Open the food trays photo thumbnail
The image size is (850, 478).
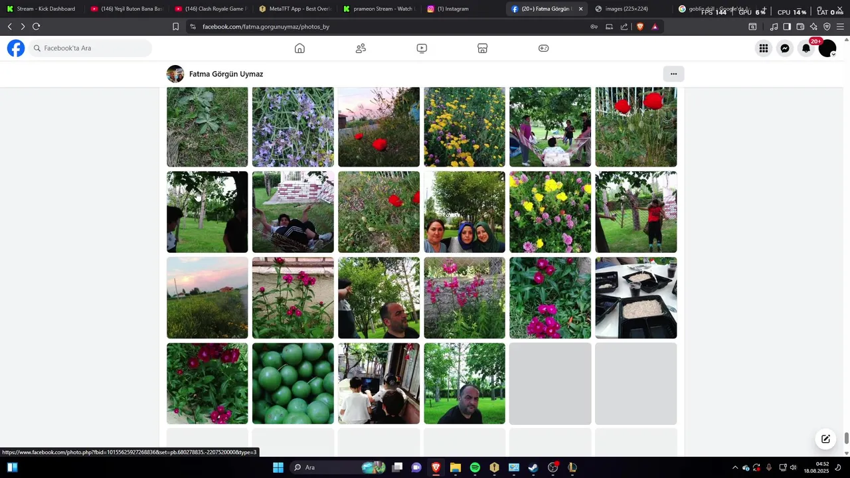[636, 298]
